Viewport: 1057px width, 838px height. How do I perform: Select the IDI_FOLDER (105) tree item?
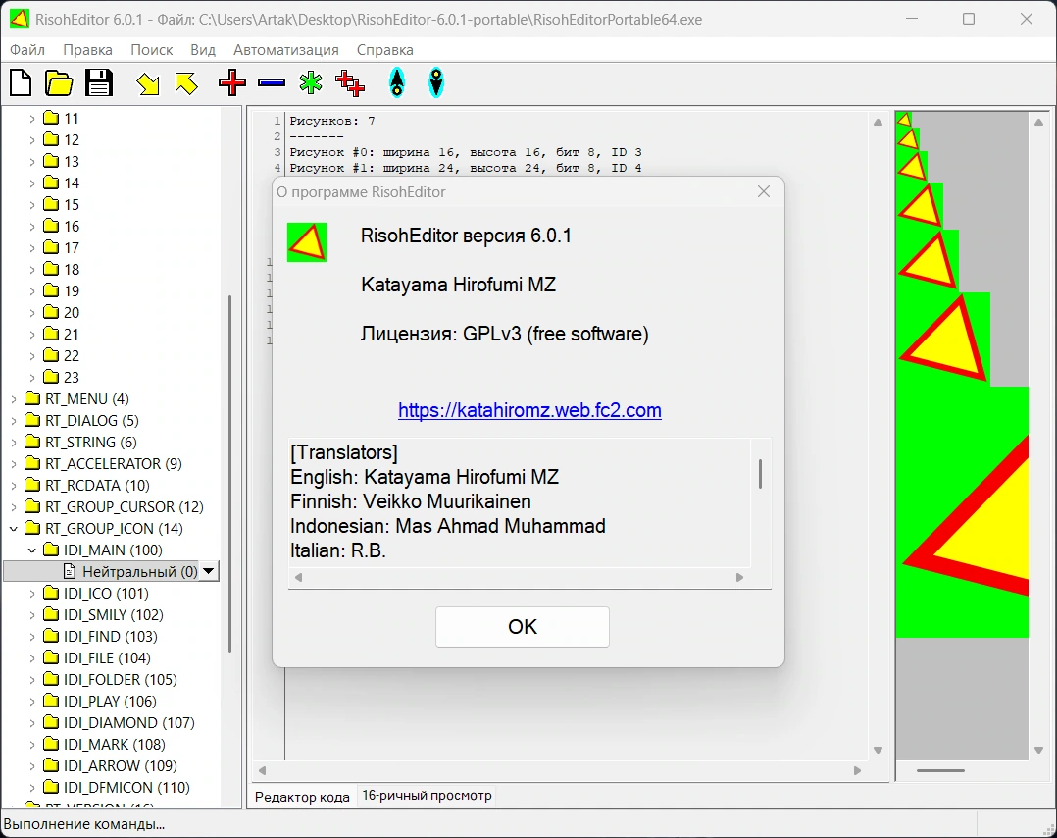(x=120, y=679)
